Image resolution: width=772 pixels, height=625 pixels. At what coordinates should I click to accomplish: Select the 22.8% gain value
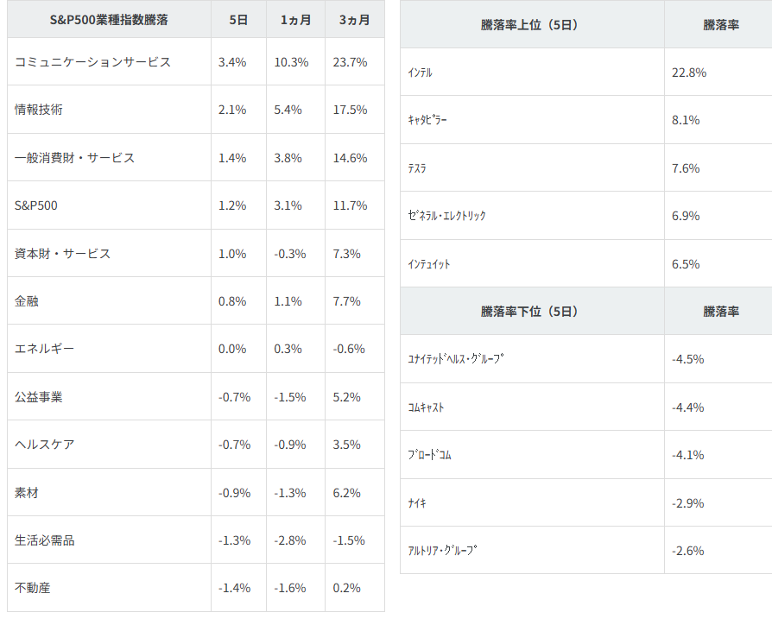tap(689, 73)
